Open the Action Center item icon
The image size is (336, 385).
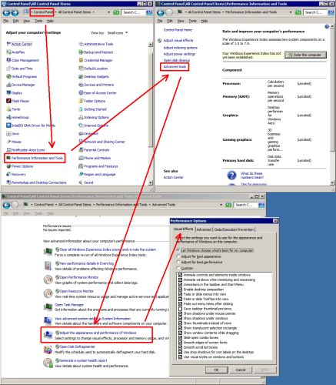coord(8,44)
